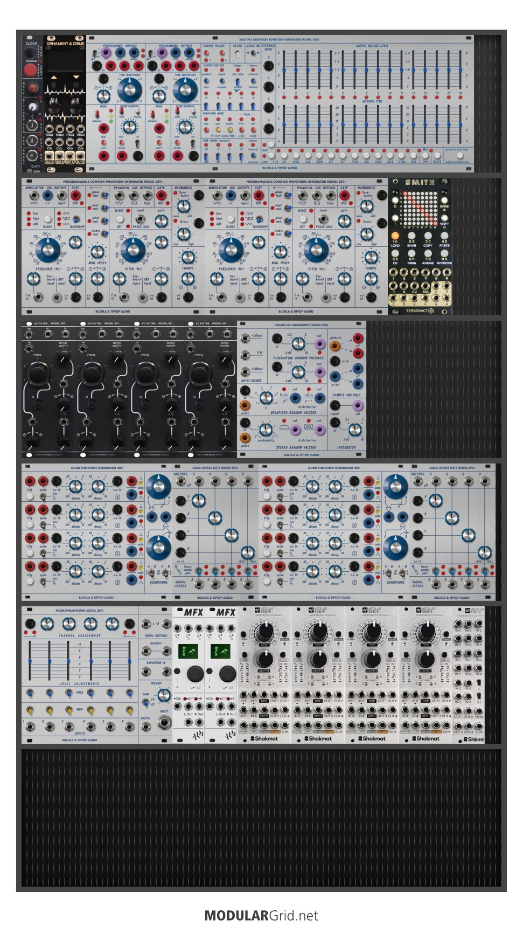The width and height of the screenshot is (523, 927).
Task: Click the probability knob on the 266t
Action: (267, 429)
